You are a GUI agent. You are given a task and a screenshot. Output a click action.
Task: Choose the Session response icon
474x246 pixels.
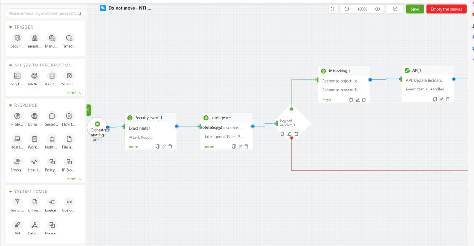pos(52,116)
